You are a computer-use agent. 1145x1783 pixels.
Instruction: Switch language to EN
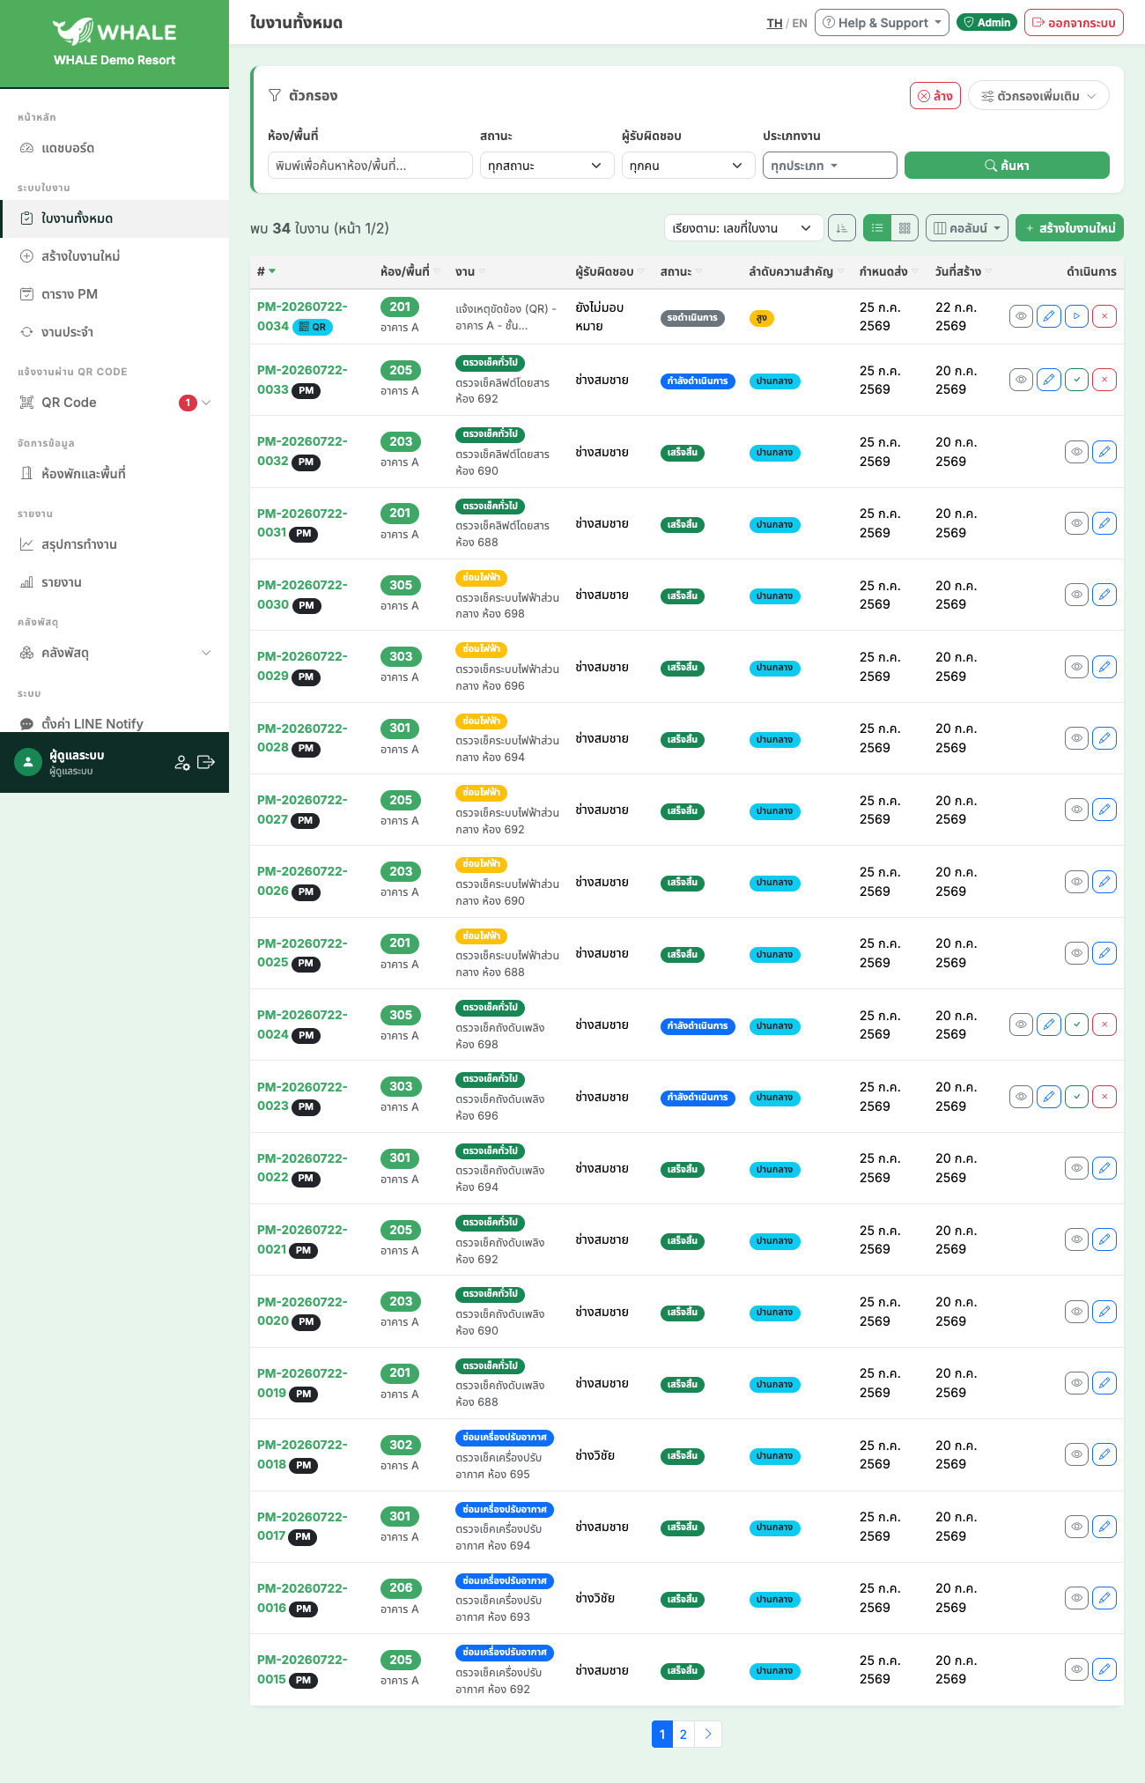pos(800,23)
